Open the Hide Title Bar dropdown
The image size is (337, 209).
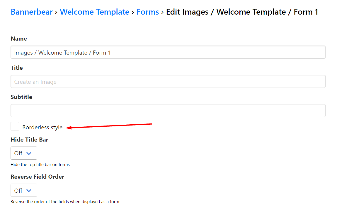pyautogui.click(x=24, y=153)
